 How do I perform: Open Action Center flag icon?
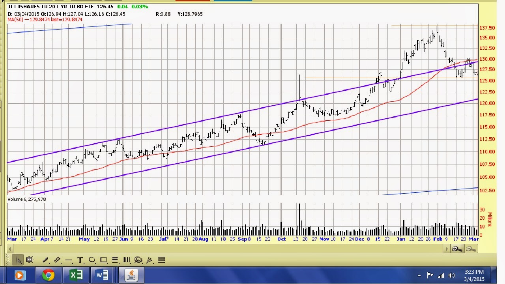tap(430, 275)
